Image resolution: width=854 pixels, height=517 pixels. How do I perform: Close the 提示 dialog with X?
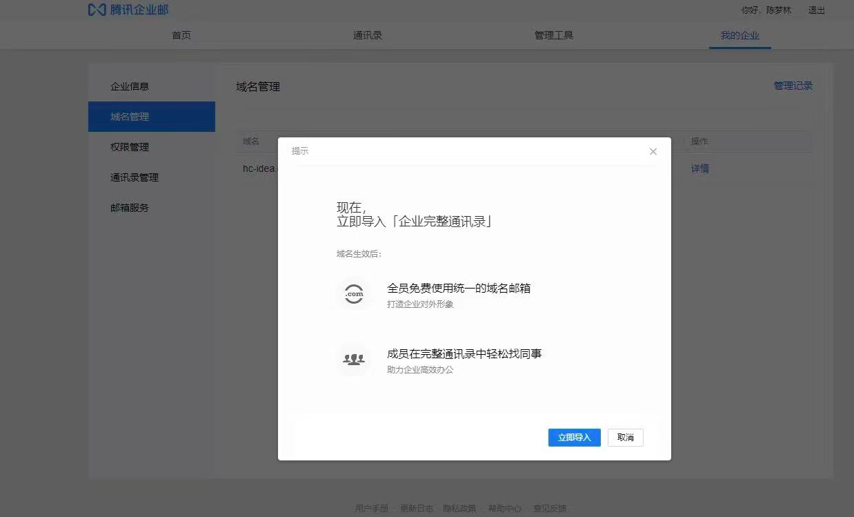coord(653,151)
